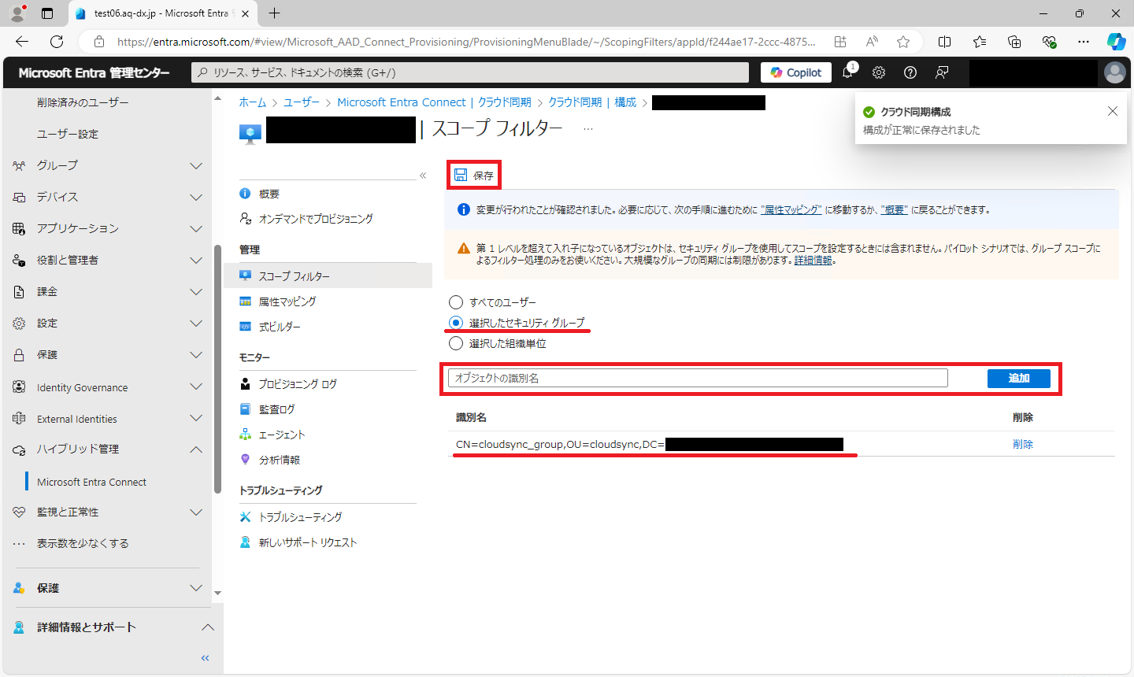
Task: Open the help question mark icon
Action: 910,72
